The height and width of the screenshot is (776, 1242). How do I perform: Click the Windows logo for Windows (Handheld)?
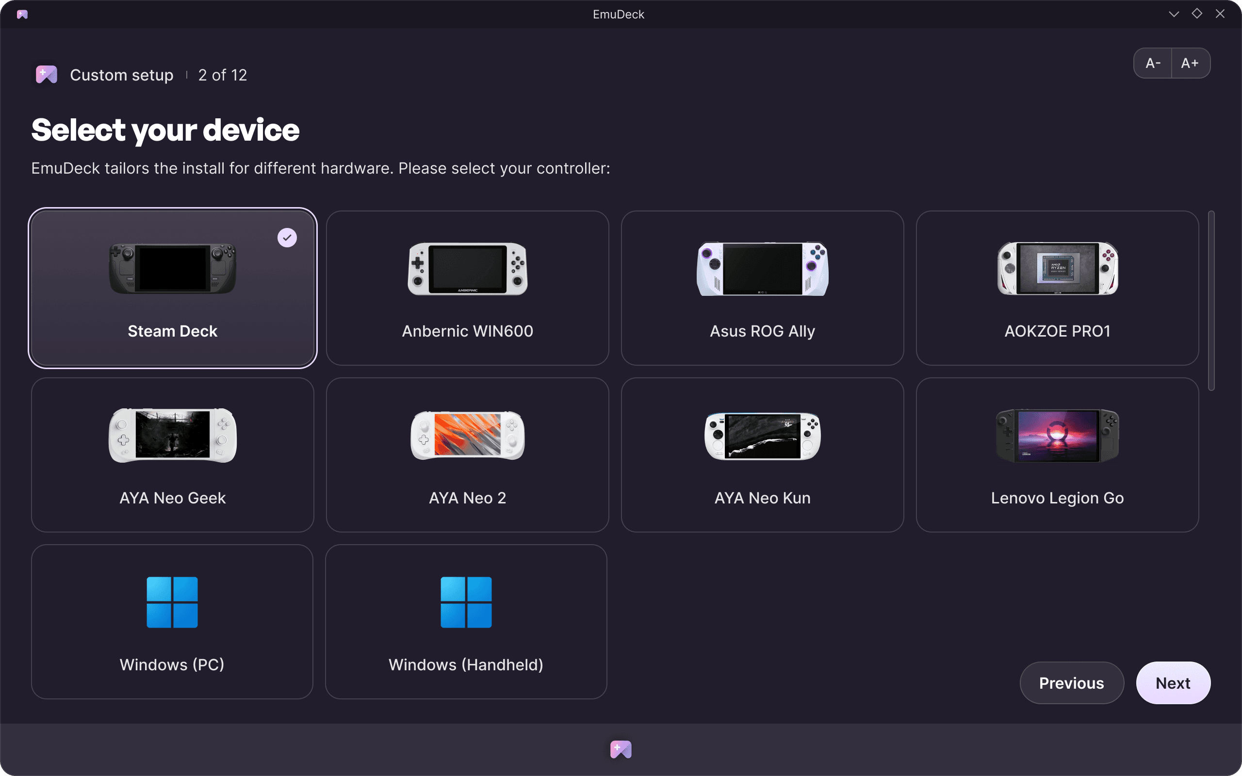466,602
